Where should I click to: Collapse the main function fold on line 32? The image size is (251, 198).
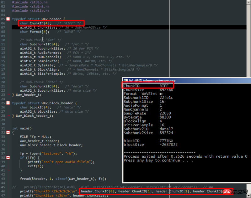(x=8, y=132)
